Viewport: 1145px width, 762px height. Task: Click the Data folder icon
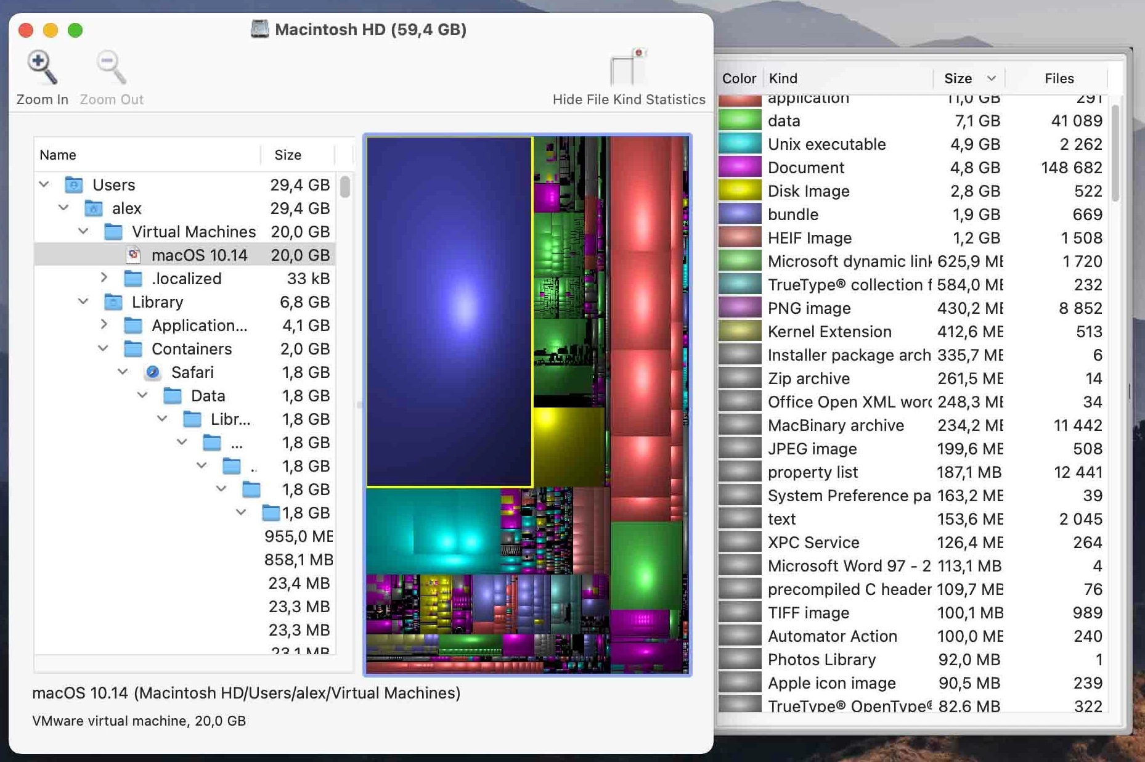pyautogui.click(x=173, y=396)
